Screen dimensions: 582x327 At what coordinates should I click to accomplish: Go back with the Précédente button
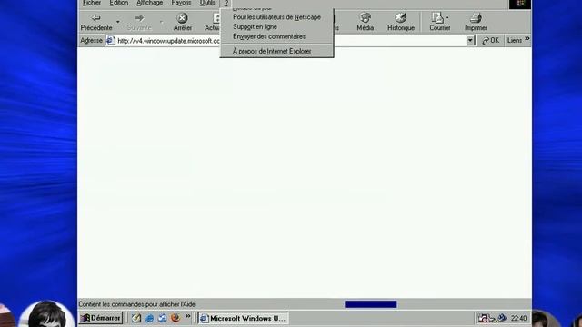pyautogui.click(x=96, y=22)
